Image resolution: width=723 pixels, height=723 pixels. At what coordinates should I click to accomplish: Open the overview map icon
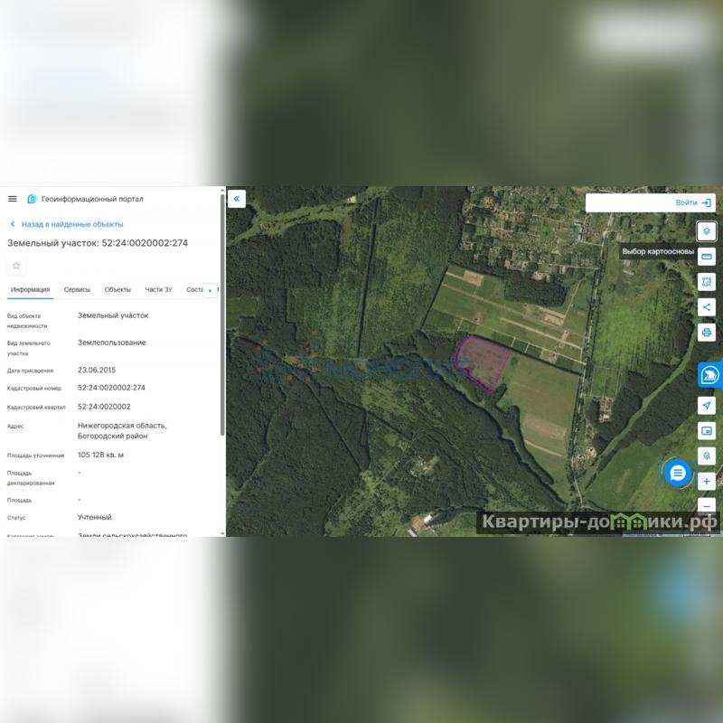click(x=707, y=431)
